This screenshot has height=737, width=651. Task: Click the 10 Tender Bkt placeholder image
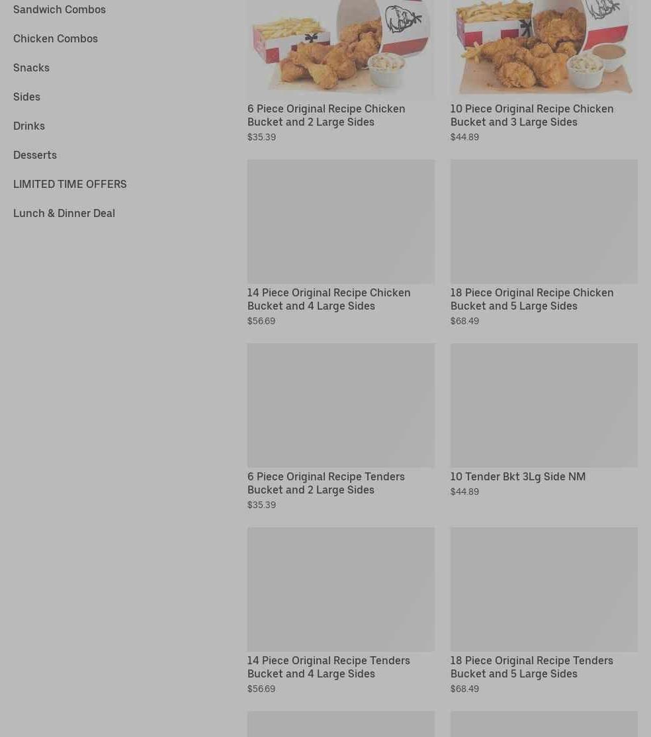(544, 405)
